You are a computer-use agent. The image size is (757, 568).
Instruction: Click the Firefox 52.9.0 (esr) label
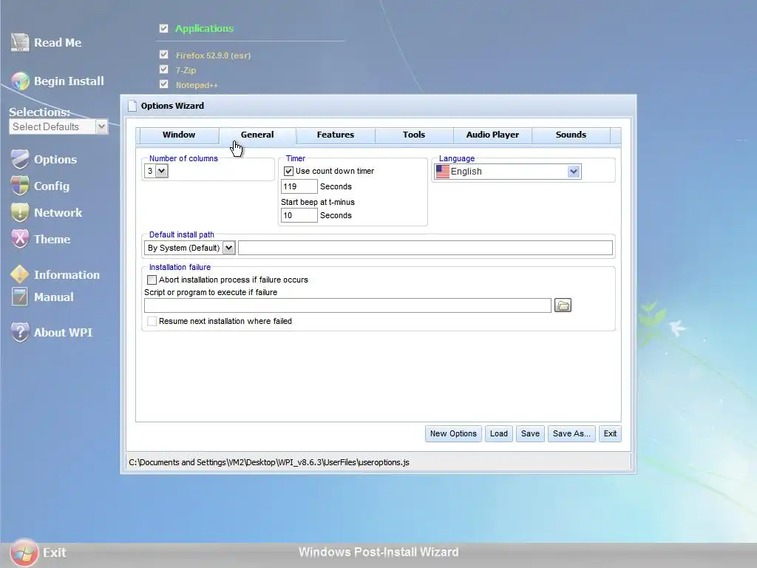click(x=213, y=55)
